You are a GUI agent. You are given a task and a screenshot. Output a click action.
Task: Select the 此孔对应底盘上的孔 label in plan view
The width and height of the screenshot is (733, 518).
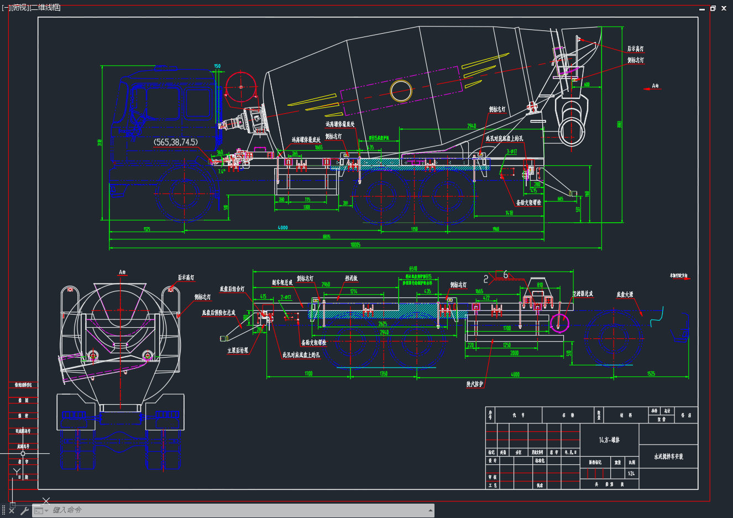click(x=301, y=355)
